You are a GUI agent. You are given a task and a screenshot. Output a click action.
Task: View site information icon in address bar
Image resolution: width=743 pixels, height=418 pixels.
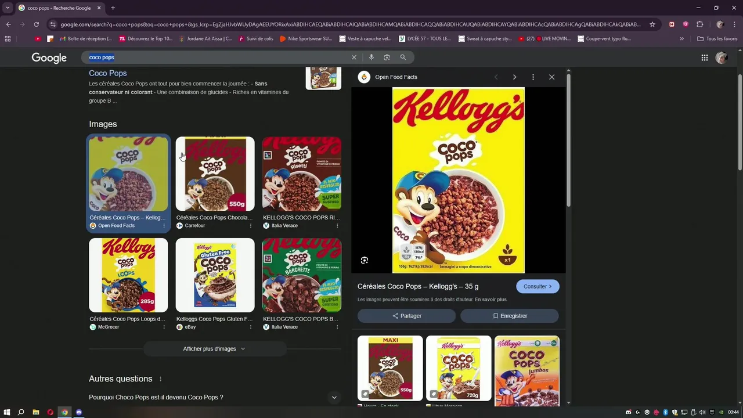(x=53, y=24)
